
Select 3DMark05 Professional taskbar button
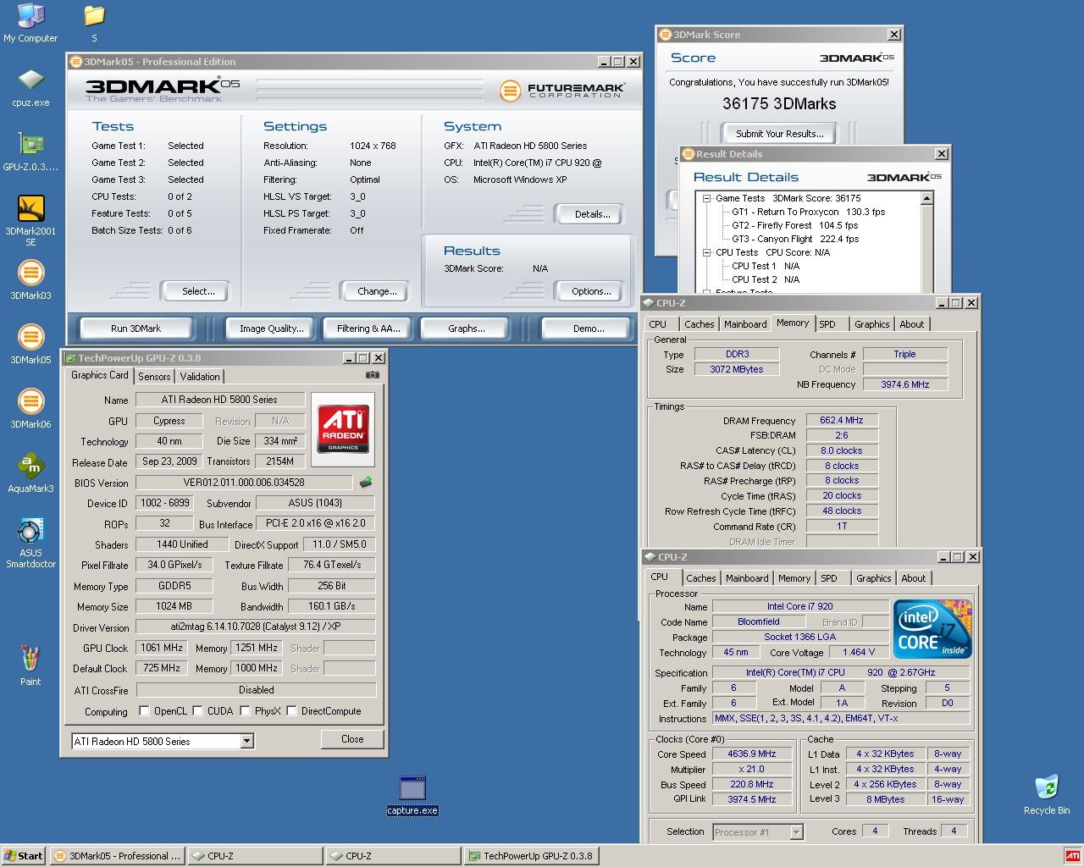[x=117, y=855]
